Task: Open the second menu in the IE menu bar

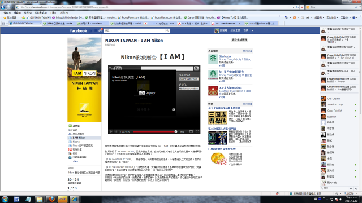Action: pos(18,12)
